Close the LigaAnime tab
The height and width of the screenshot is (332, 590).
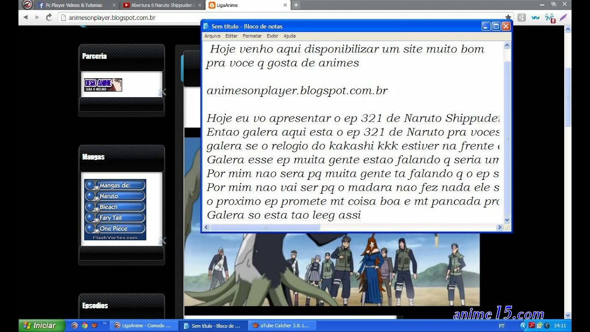tap(285, 6)
